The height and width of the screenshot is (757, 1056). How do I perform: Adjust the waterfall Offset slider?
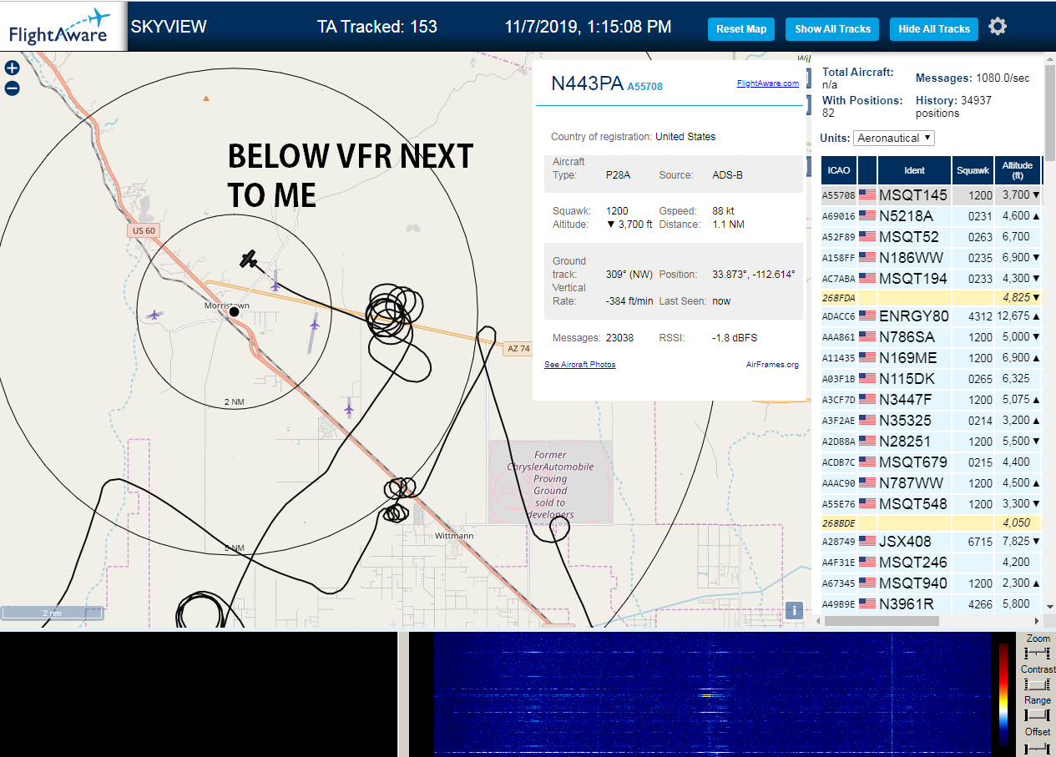1038,747
